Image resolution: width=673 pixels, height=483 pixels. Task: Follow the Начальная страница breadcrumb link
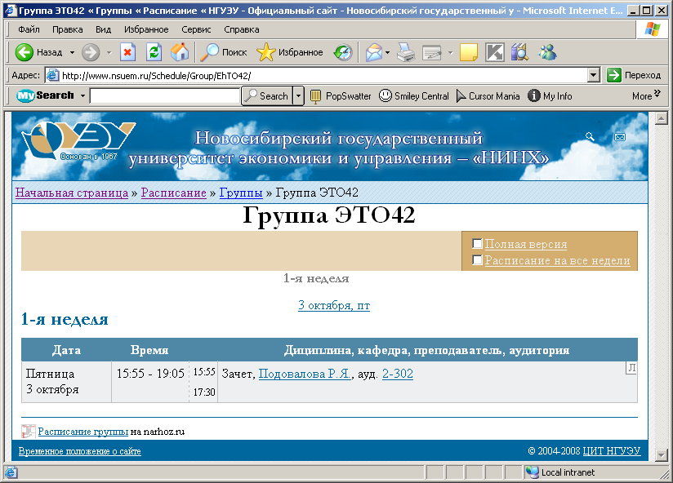72,193
